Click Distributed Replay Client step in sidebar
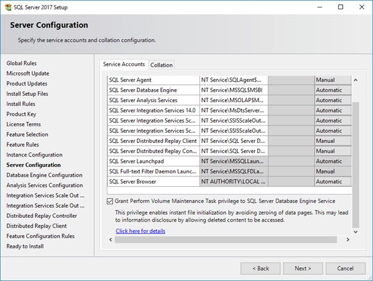Image resolution: width=373 pixels, height=281 pixels. tap(37, 226)
